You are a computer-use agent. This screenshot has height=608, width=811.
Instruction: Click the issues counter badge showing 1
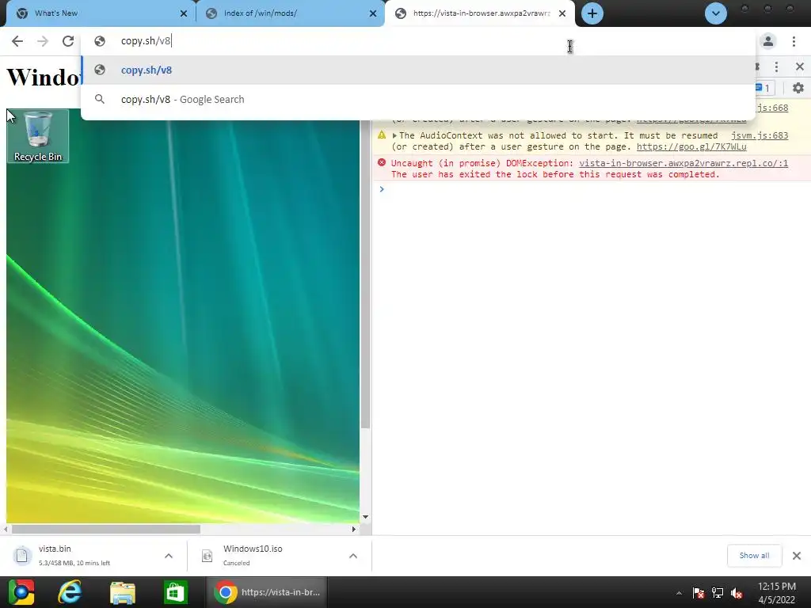(764, 88)
